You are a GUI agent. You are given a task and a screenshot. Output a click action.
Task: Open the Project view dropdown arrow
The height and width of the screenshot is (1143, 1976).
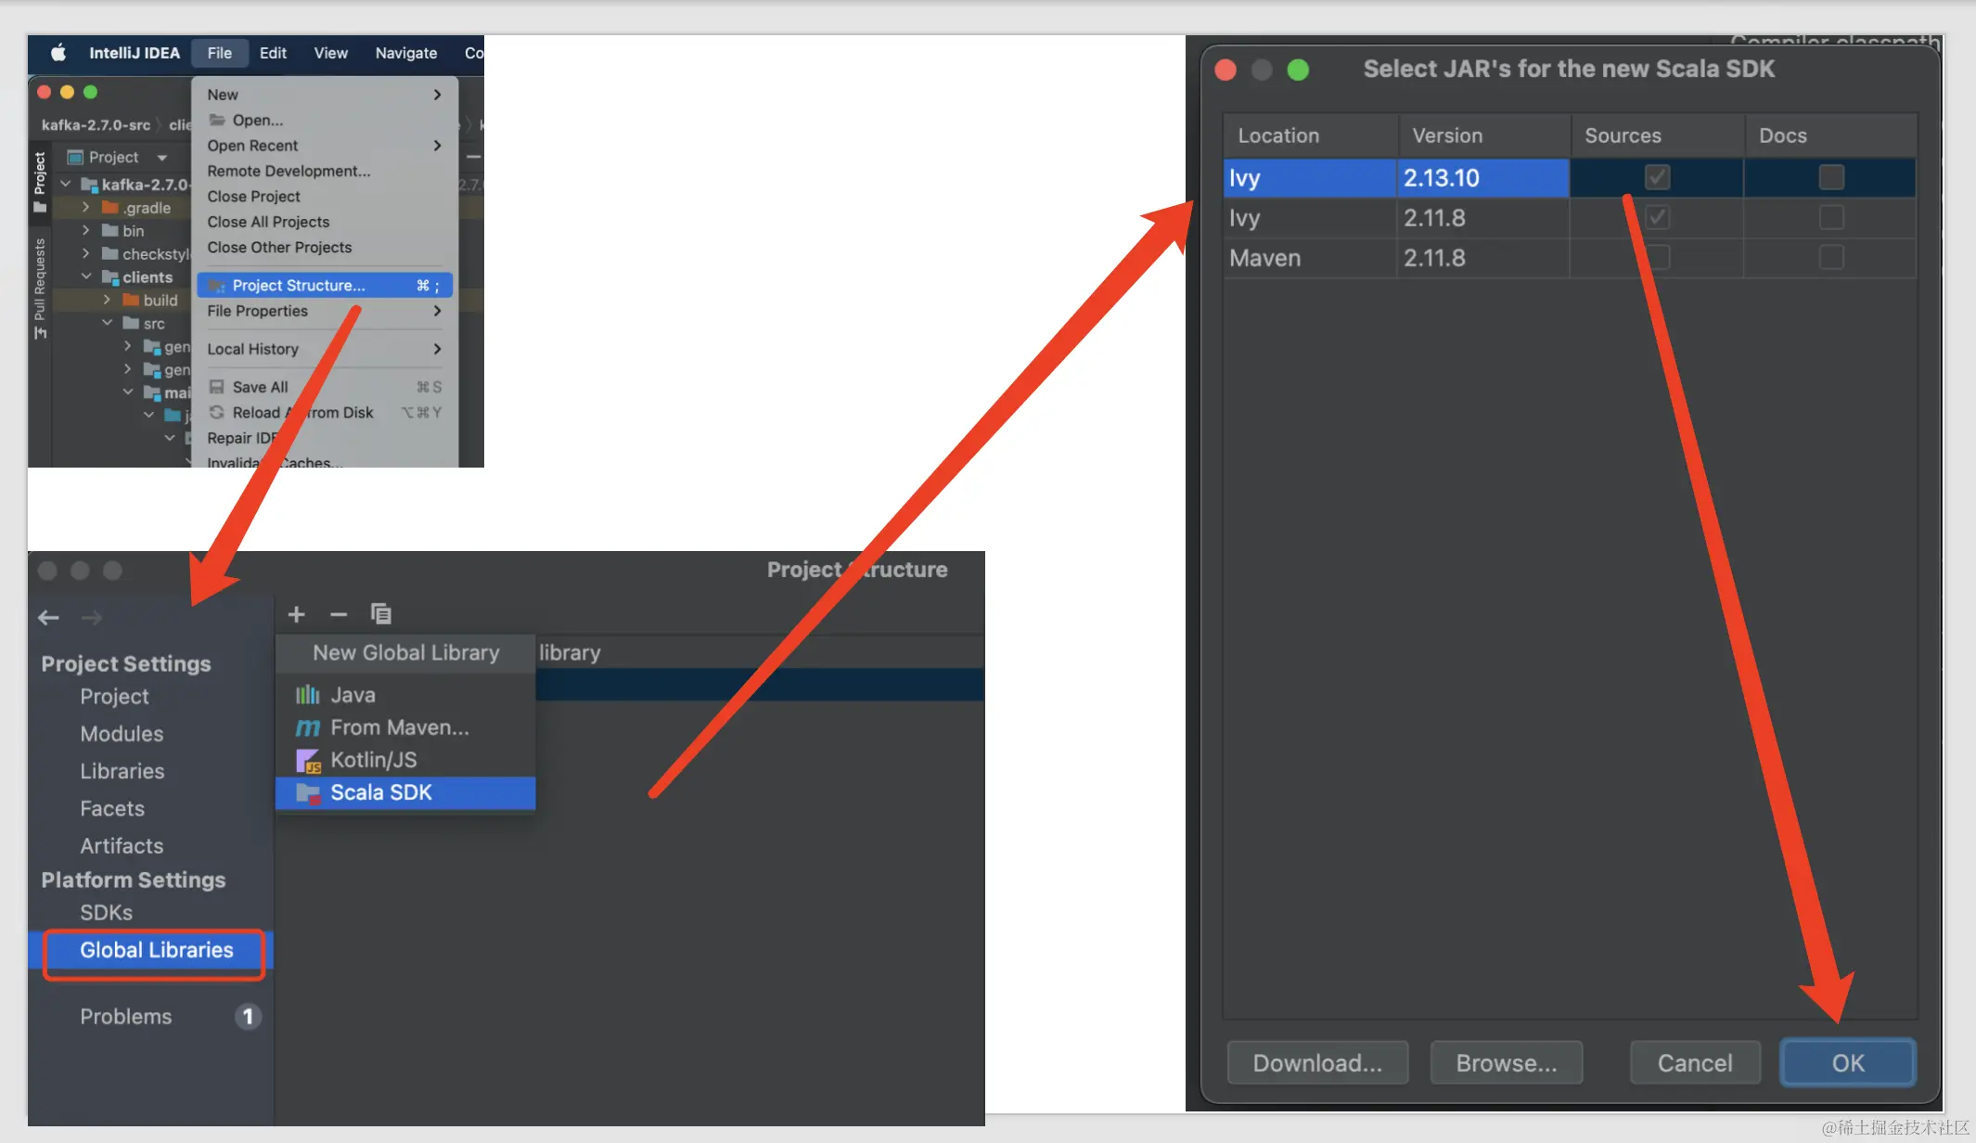tap(162, 158)
